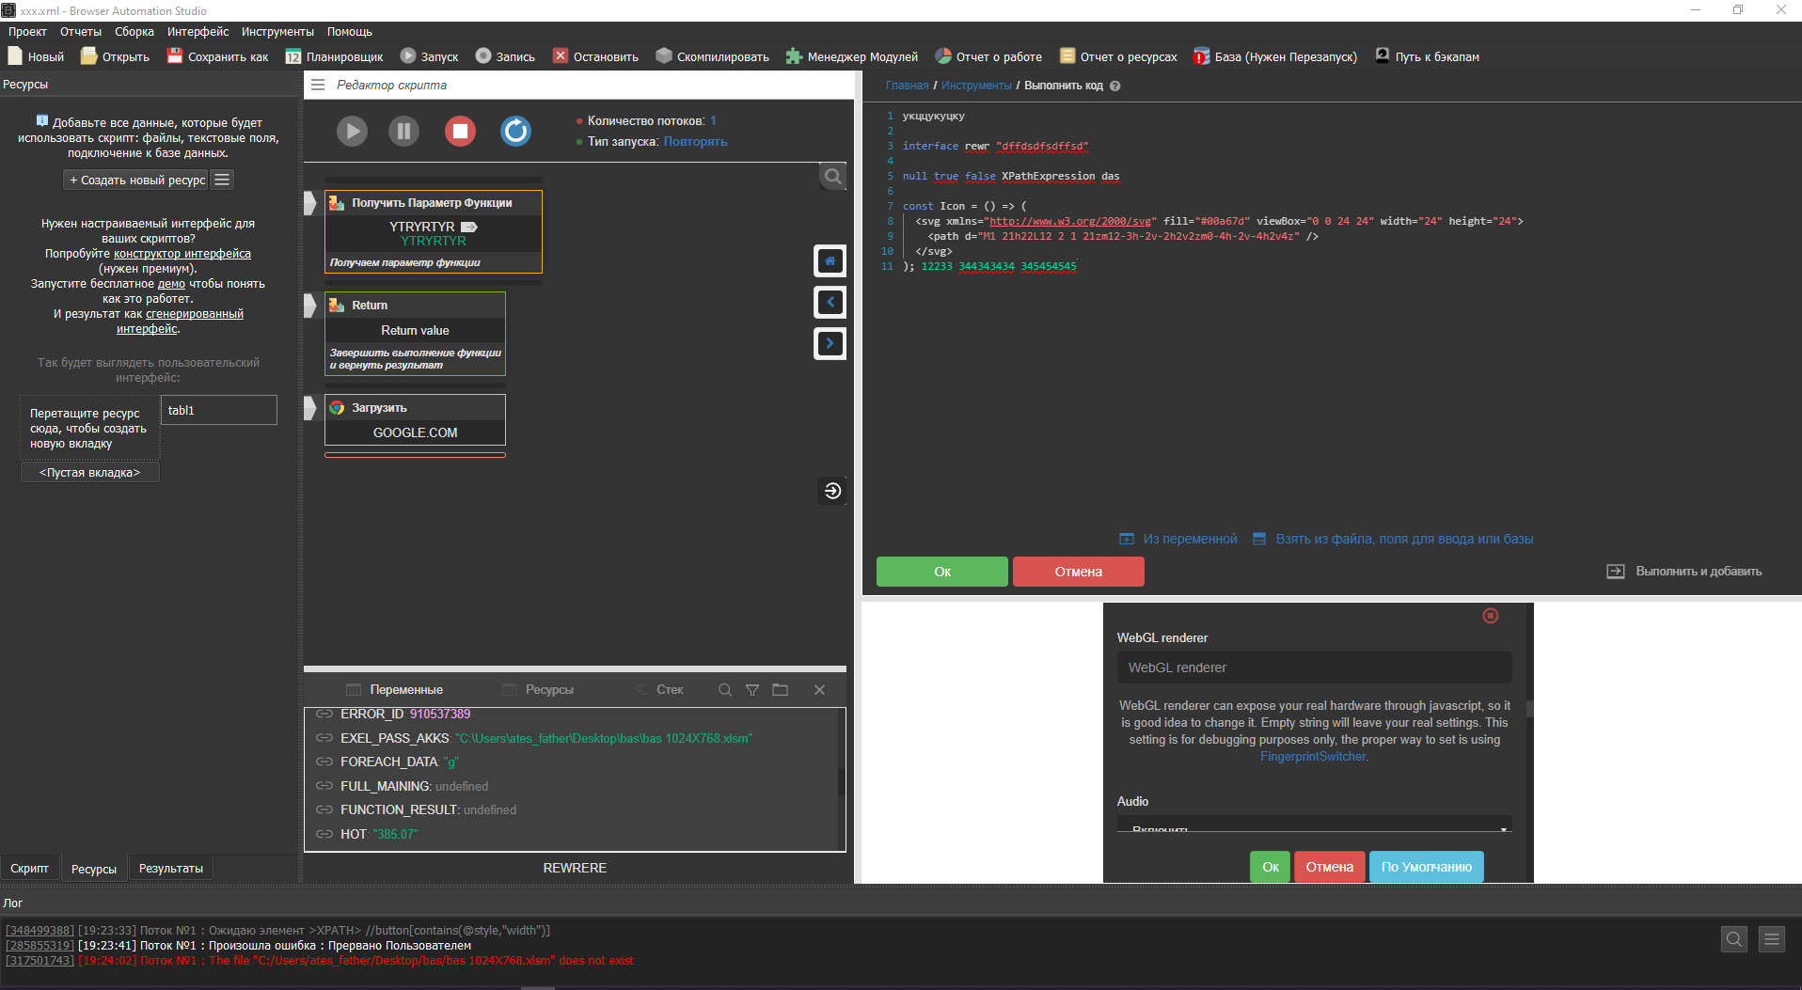Click the blue restart script icon

click(x=515, y=131)
